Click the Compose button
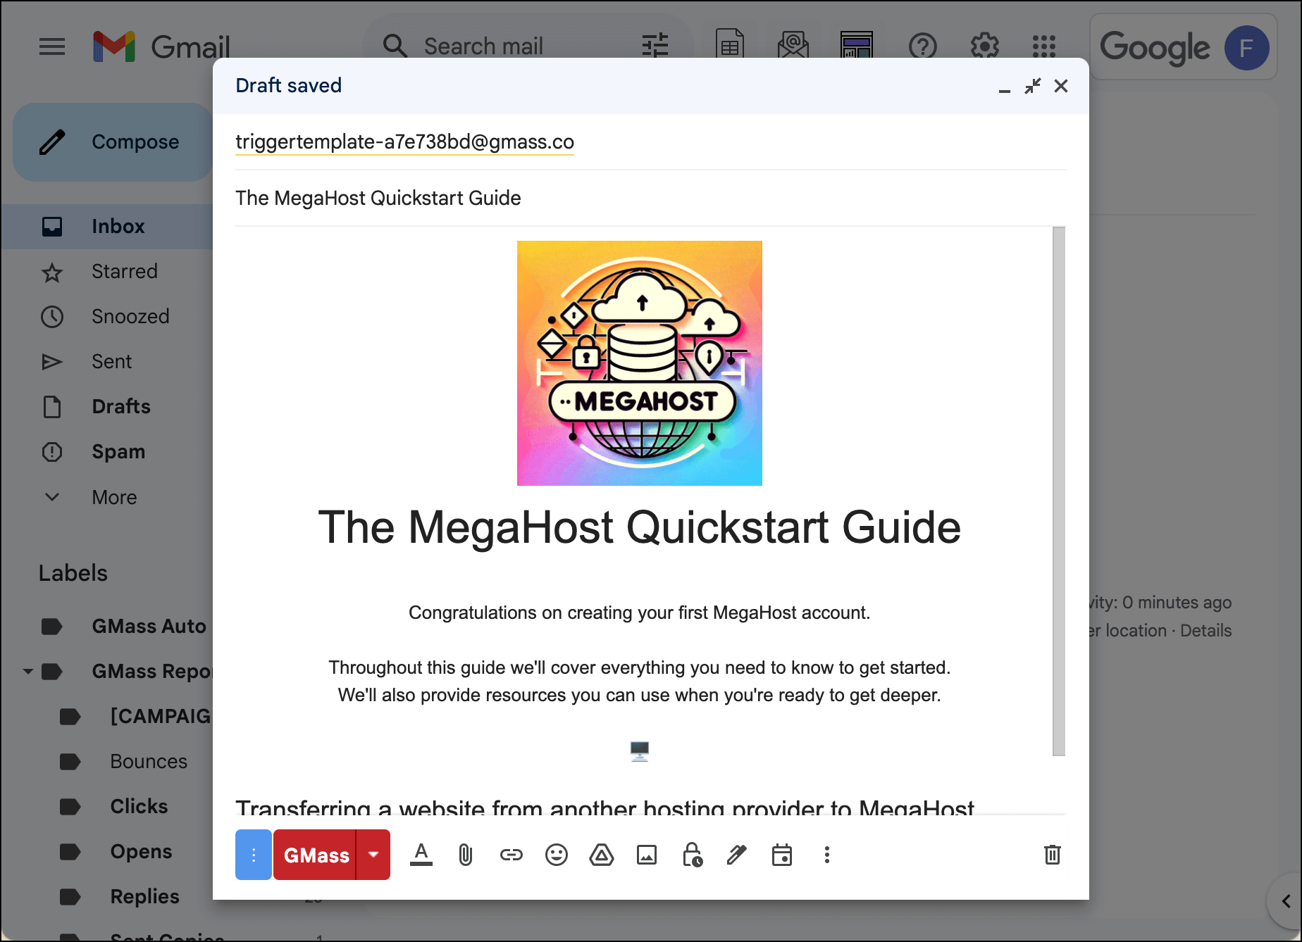 113,142
